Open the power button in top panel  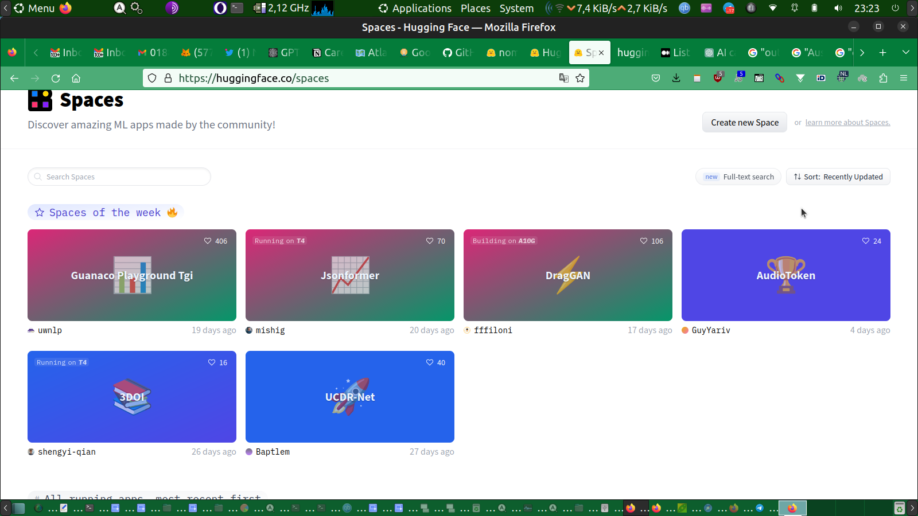[895, 8]
